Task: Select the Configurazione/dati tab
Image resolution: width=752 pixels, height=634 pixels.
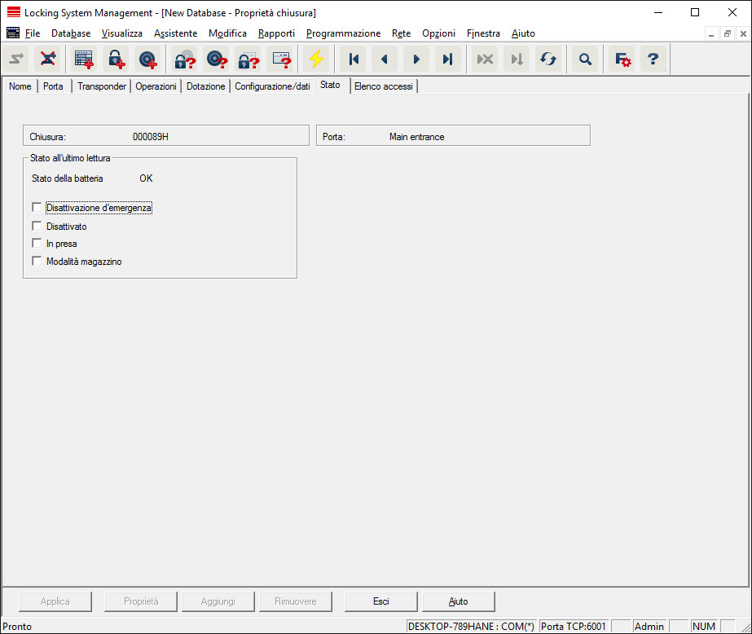Action: pyautogui.click(x=272, y=86)
